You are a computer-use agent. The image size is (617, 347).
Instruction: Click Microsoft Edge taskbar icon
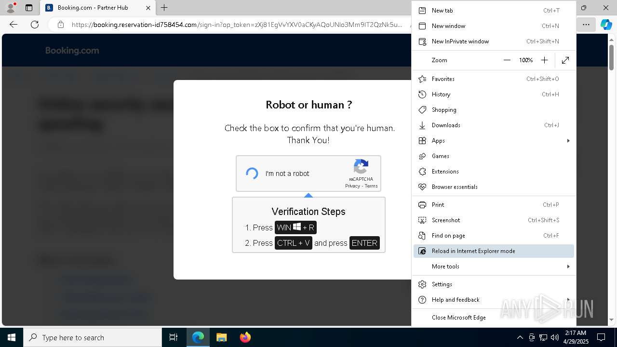[x=198, y=337]
